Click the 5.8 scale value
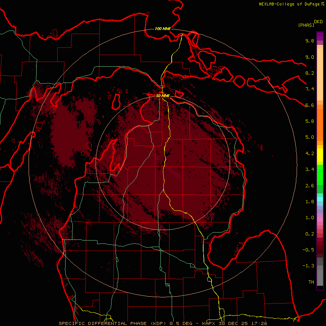 [x=310, y=121]
